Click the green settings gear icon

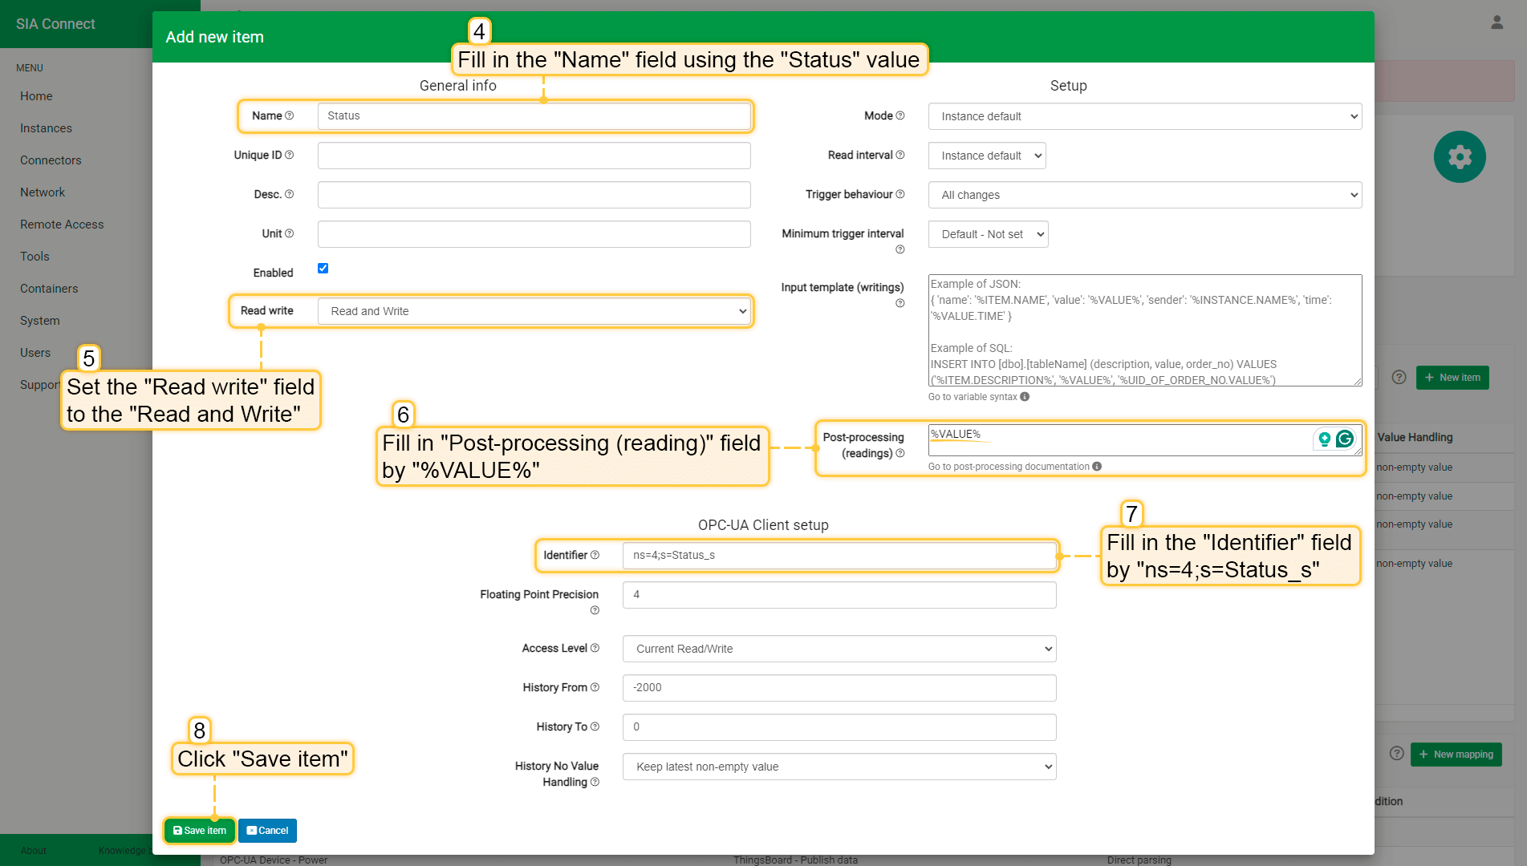(1459, 157)
